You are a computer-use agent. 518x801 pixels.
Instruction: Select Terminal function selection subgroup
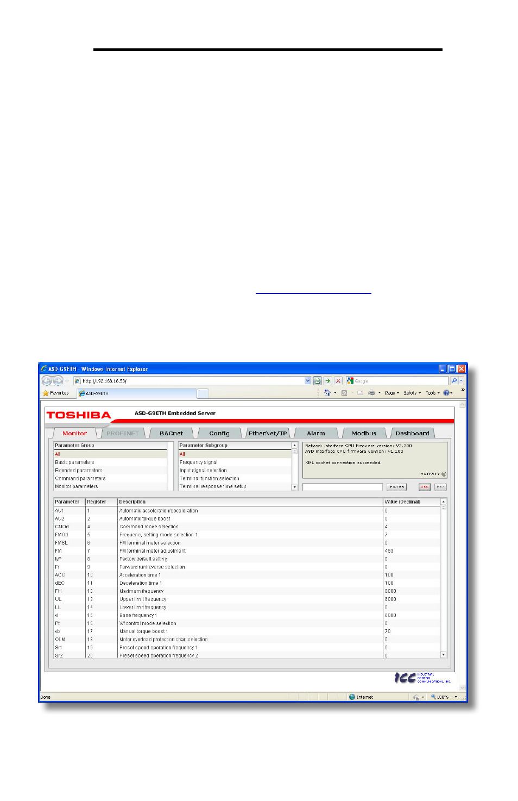click(235, 479)
